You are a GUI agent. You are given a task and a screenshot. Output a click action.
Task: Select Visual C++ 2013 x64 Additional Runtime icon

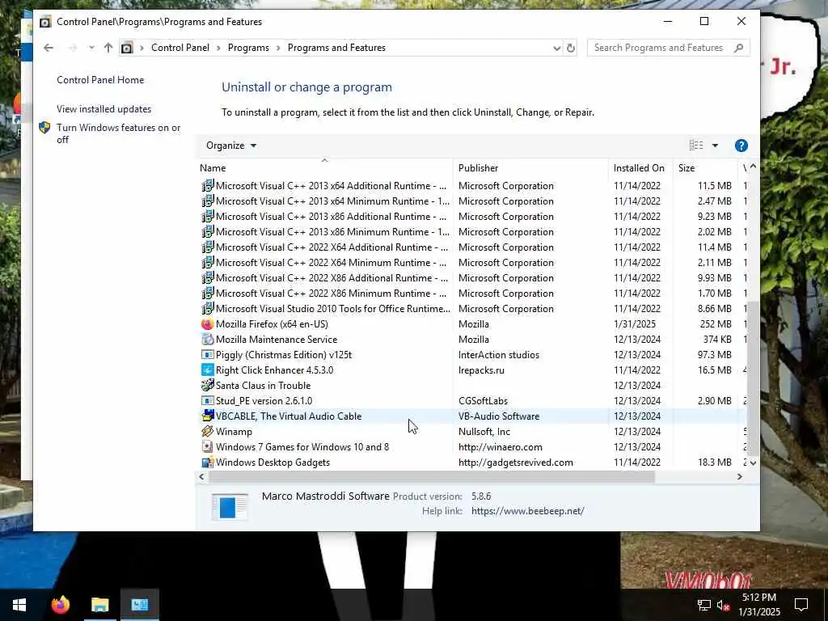tap(208, 186)
